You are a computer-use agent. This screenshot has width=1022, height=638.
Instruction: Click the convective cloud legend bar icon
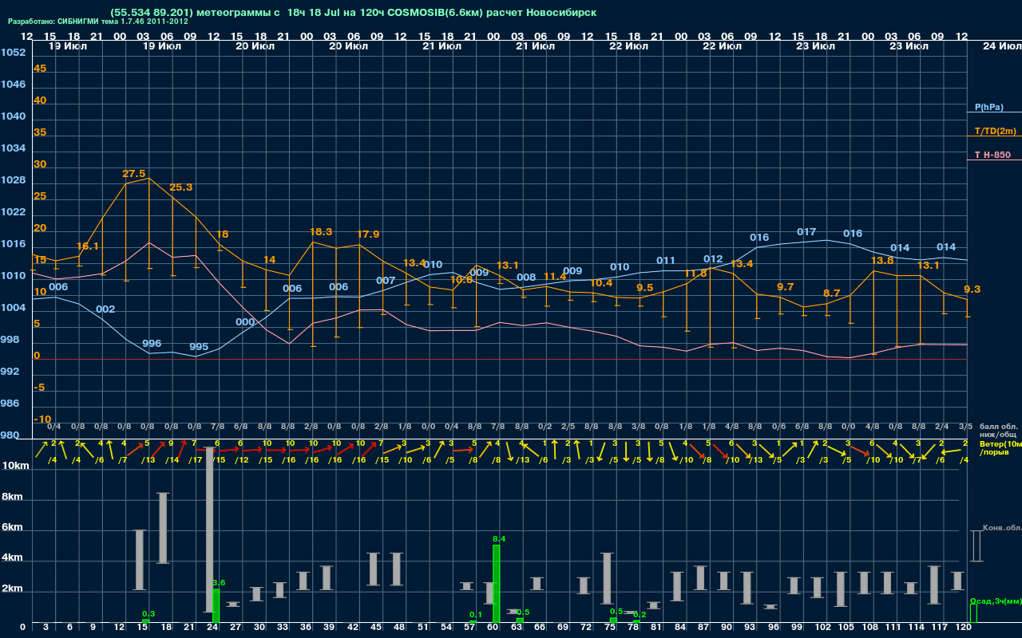tap(975, 546)
